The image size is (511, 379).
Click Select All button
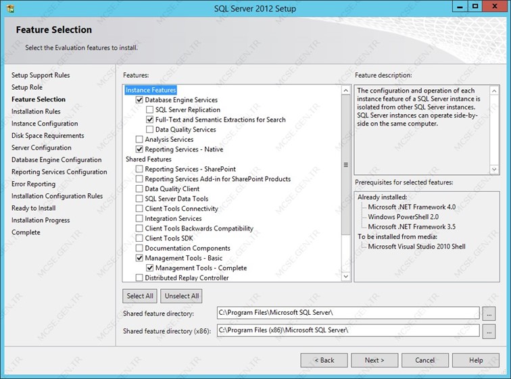click(x=140, y=296)
